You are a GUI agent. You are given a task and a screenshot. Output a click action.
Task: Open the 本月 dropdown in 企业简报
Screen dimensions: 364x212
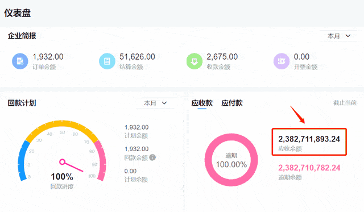pos(338,36)
